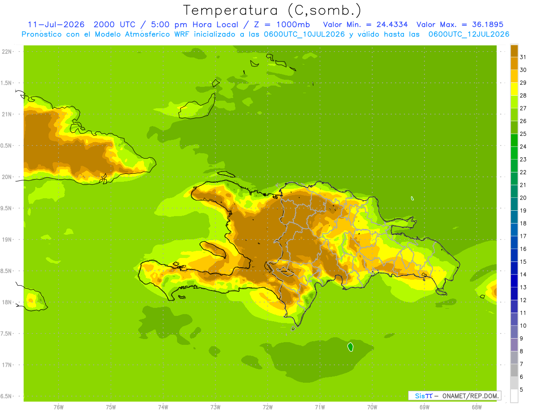Click the legend value "6"
The width and height of the screenshot is (535, 413).
pos(522,377)
